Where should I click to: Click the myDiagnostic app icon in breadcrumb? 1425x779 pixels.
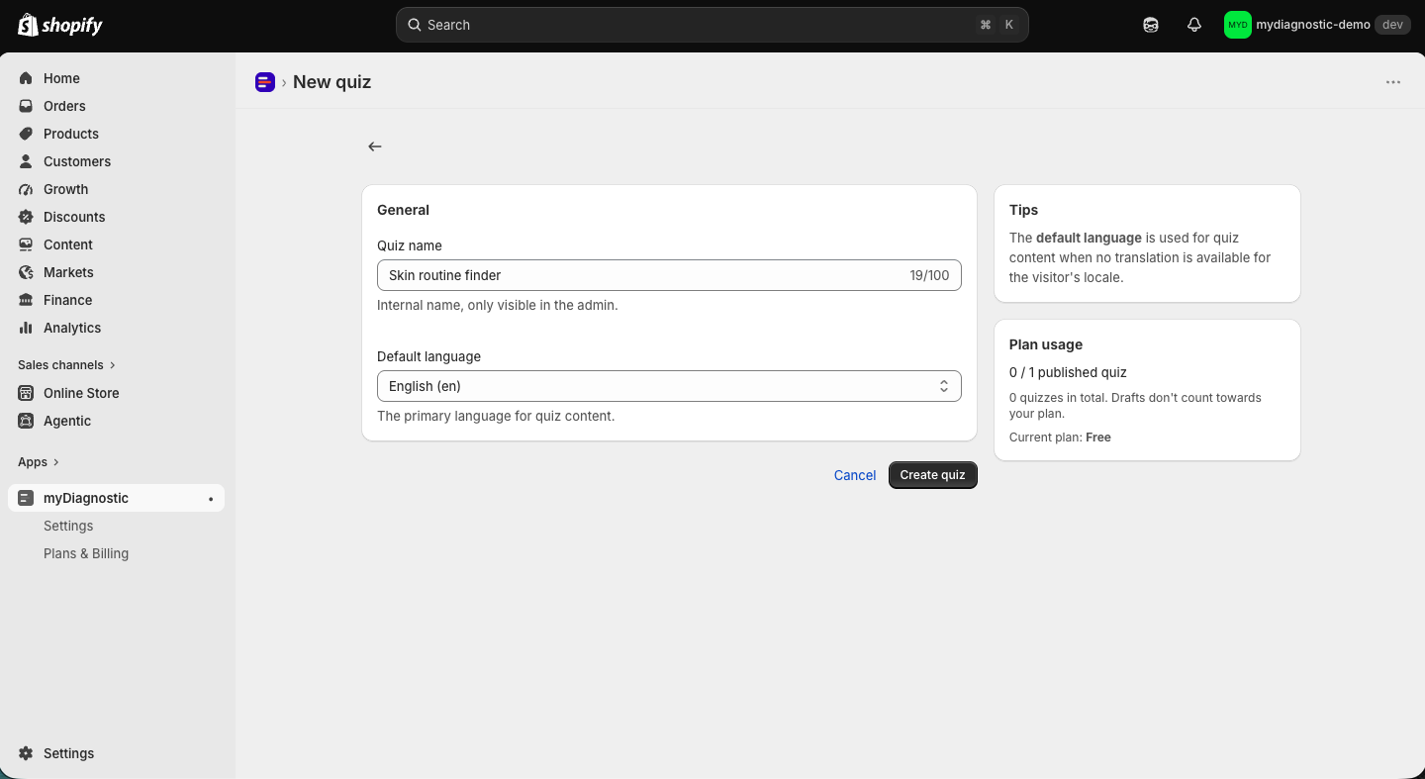point(265,82)
